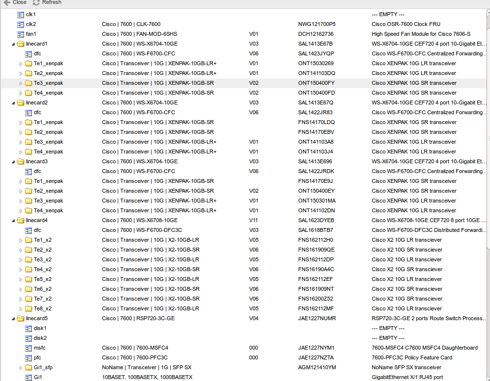
Task: Expand Te3_xenpak under linecard3
Action: [x=21, y=201]
